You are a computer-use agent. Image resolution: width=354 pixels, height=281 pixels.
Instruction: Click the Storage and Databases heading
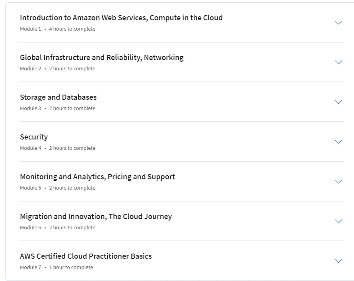point(58,97)
